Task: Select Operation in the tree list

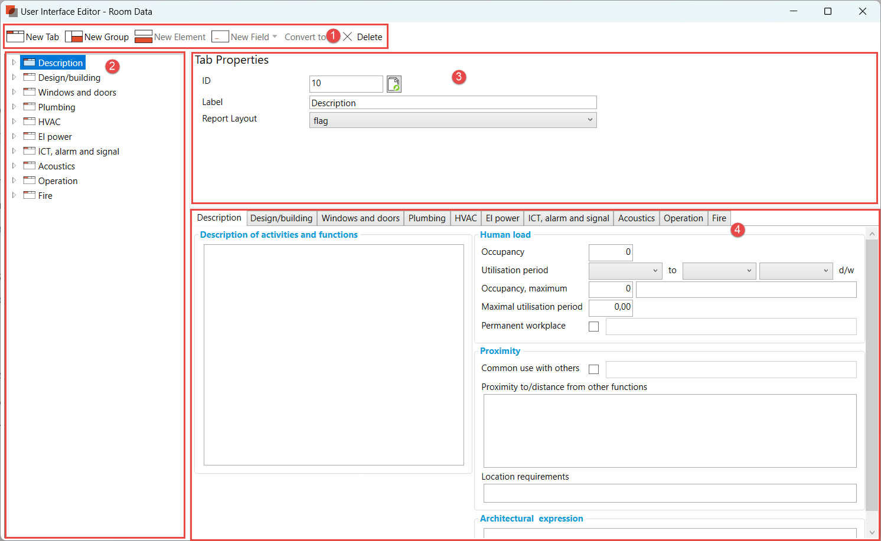Action: pos(58,181)
